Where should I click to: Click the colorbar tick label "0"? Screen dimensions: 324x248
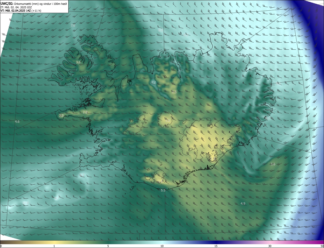(1, 246)
